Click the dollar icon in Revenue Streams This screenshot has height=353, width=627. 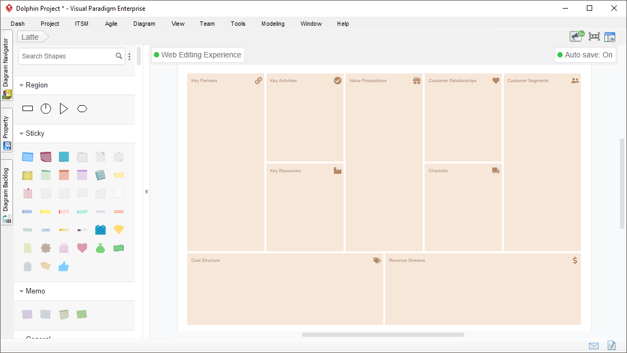[575, 261]
